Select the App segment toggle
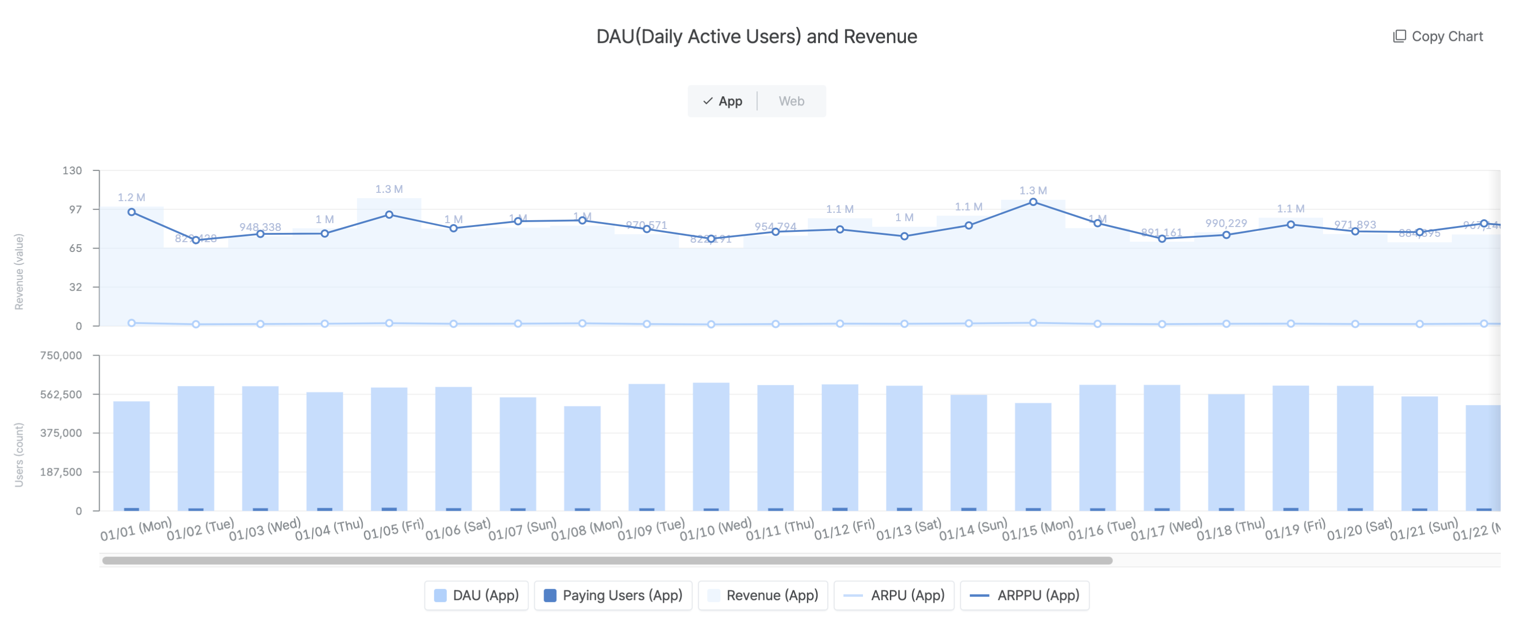 tap(730, 101)
